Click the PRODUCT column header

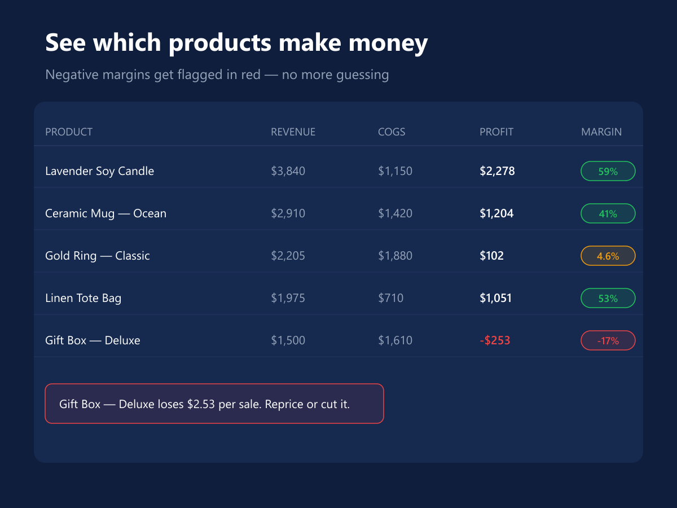69,132
